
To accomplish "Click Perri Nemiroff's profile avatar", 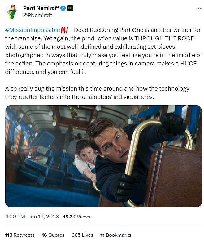I will [12, 12].
